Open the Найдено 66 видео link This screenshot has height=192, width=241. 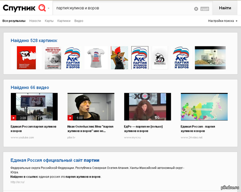coord(30,87)
